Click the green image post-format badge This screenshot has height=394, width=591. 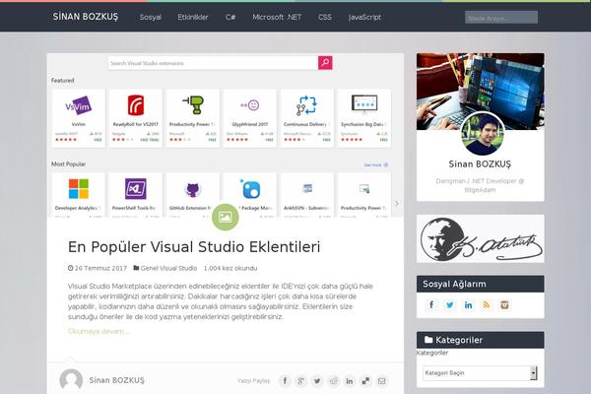click(x=225, y=217)
